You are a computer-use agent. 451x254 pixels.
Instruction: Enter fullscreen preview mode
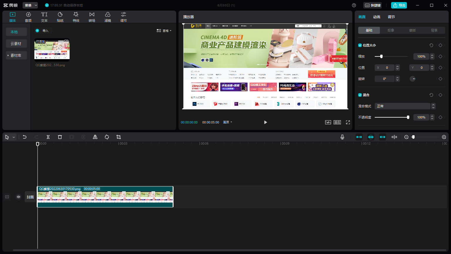click(x=348, y=122)
